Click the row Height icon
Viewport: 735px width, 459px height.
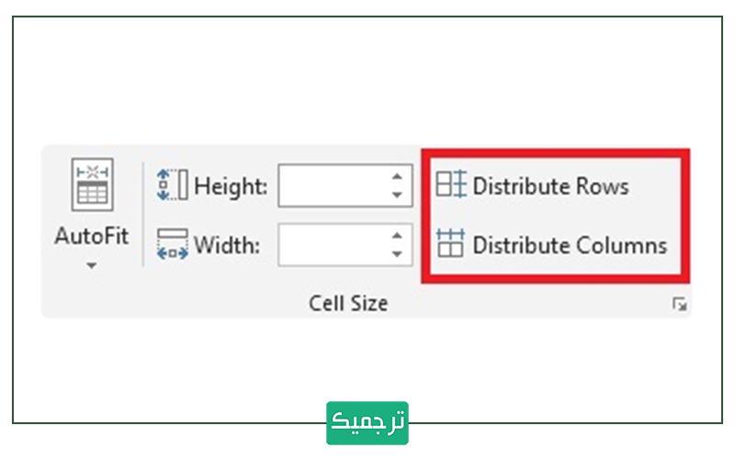tap(172, 186)
